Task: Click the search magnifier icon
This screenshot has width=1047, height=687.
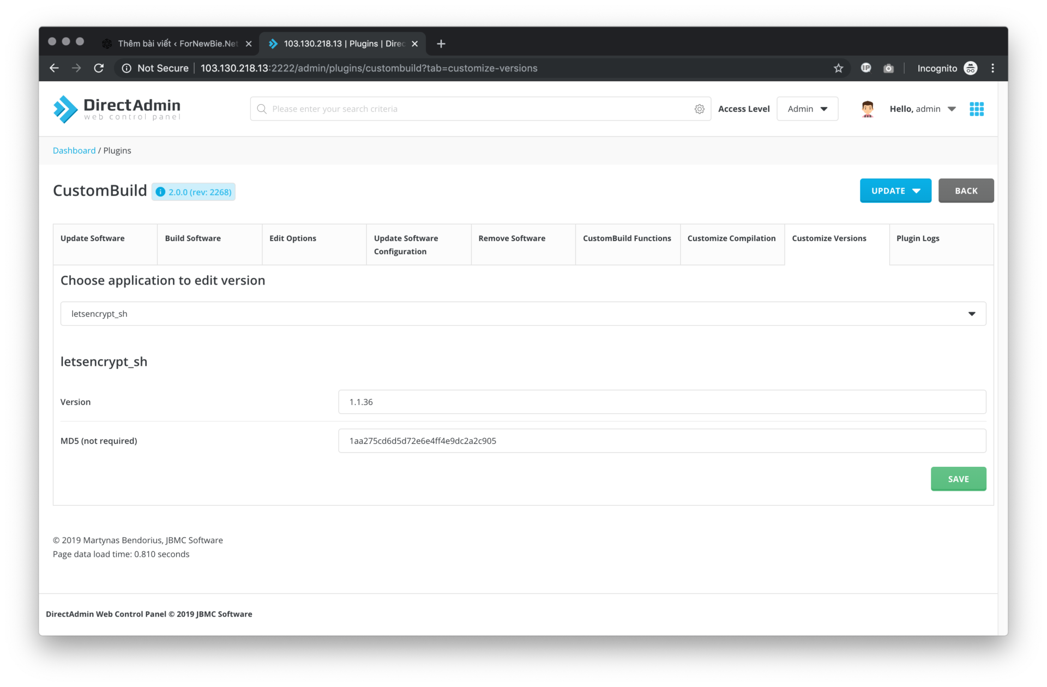Action: [x=262, y=109]
